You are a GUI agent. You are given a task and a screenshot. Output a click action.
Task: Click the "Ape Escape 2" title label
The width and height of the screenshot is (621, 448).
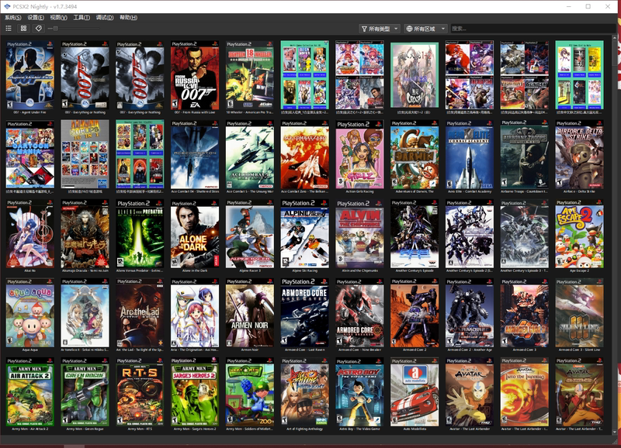tap(579, 271)
